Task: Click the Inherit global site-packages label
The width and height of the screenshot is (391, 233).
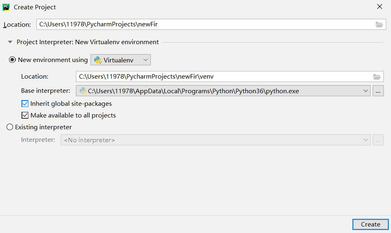Action: [71, 103]
